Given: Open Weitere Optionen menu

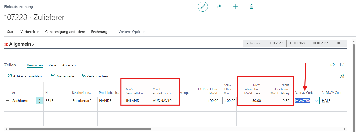Looking at the screenshot, I should [x=133, y=32].
